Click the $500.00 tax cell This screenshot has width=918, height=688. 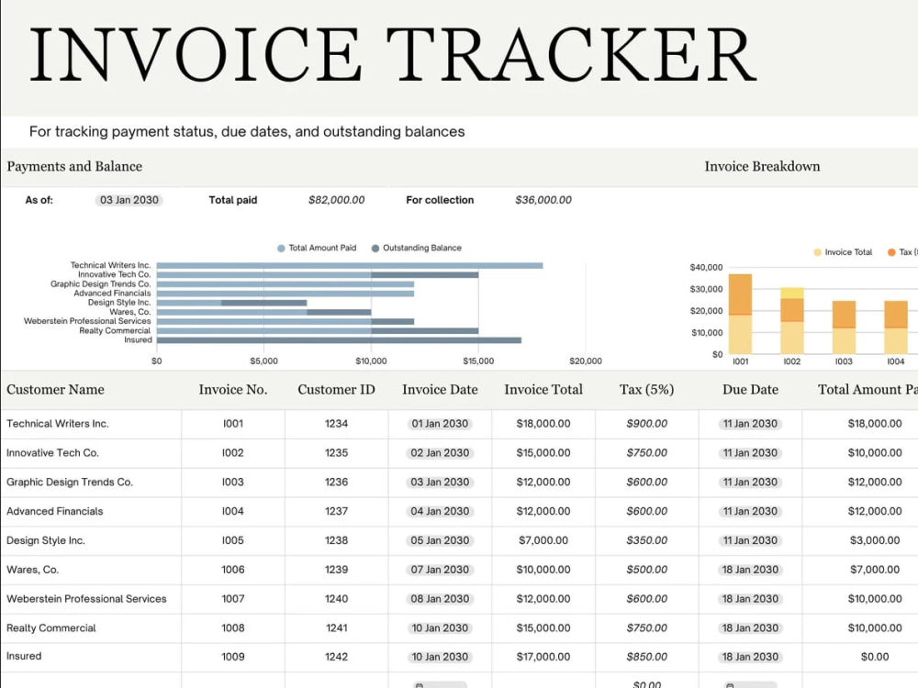pyautogui.click(x=647, y=570)
